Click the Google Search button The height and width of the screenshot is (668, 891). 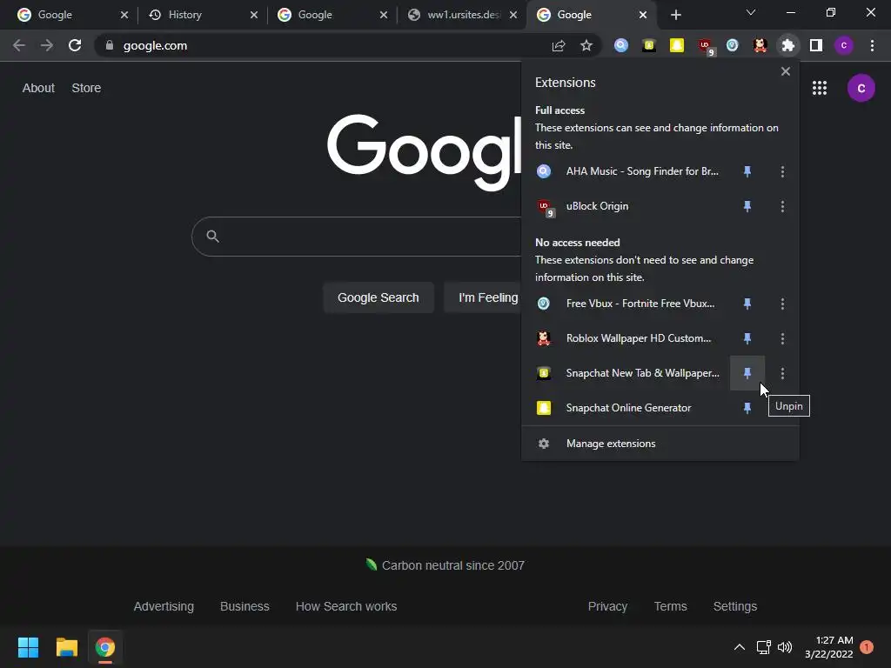379,297
